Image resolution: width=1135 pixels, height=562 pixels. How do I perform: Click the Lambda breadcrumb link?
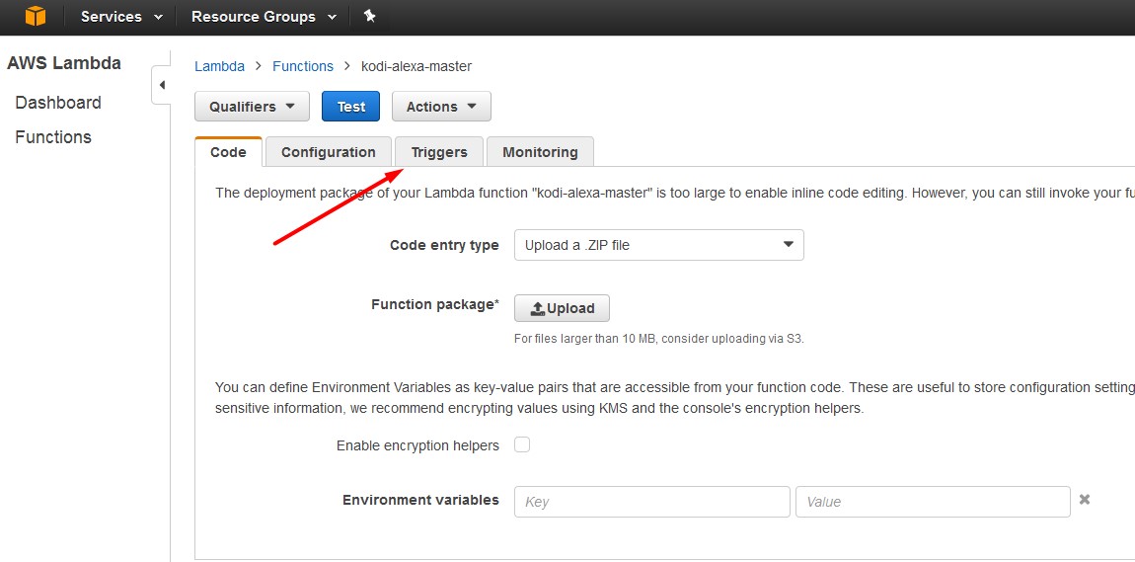point(219,66)
